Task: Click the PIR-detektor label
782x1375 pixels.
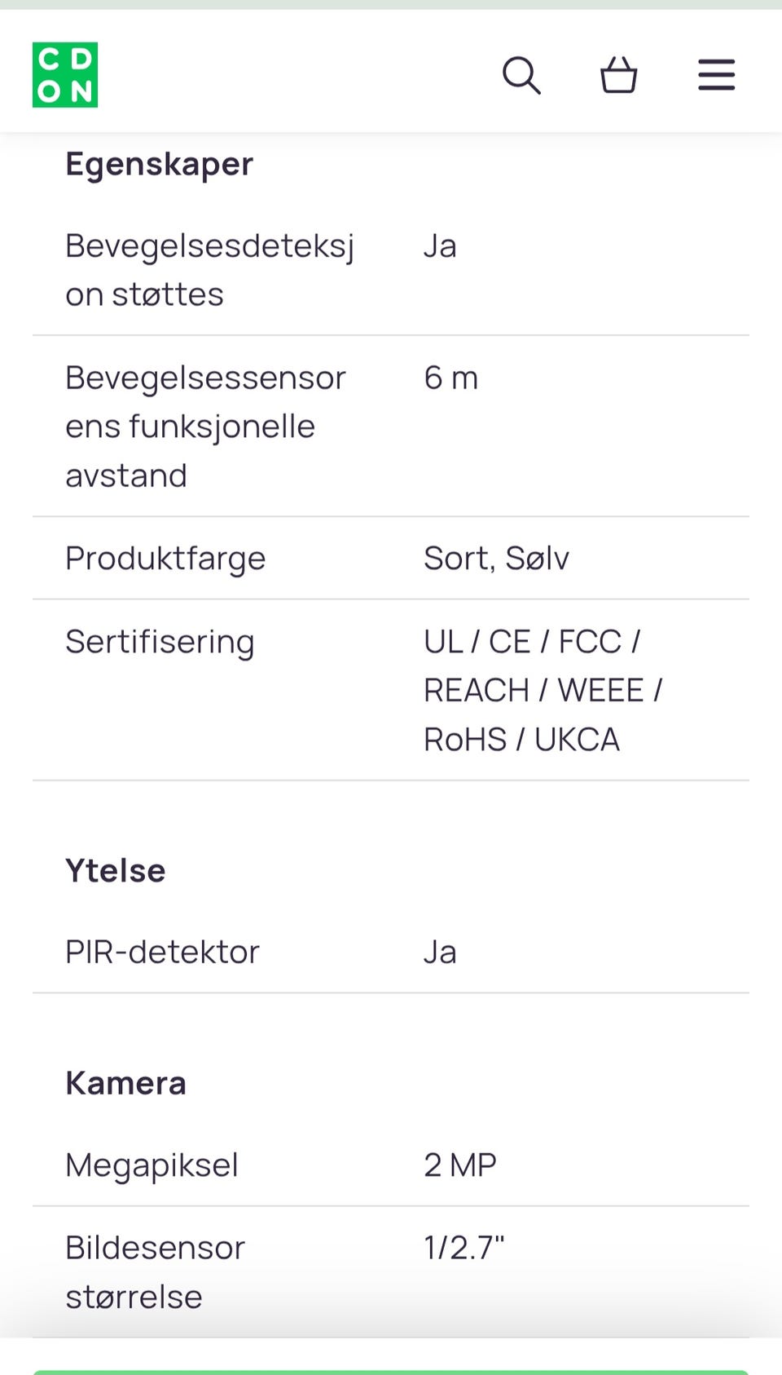Action: 162,952
